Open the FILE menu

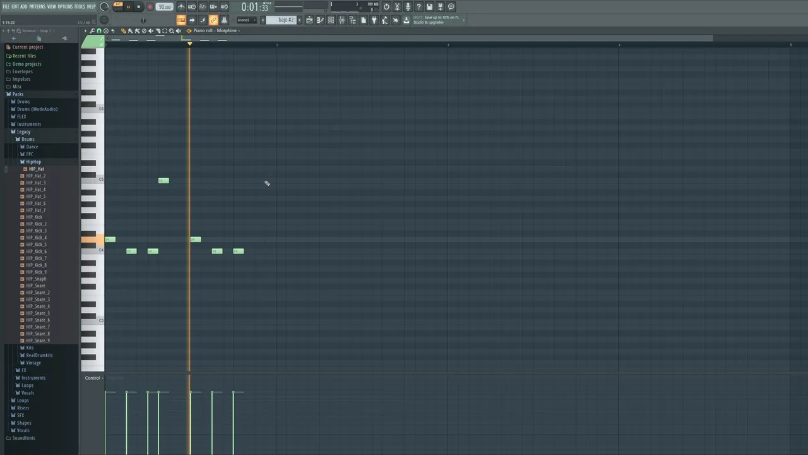(6, 6)
